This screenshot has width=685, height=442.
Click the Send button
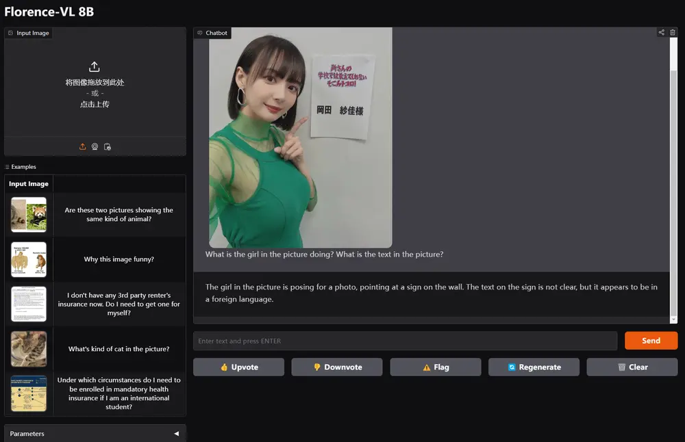[651, 341]
